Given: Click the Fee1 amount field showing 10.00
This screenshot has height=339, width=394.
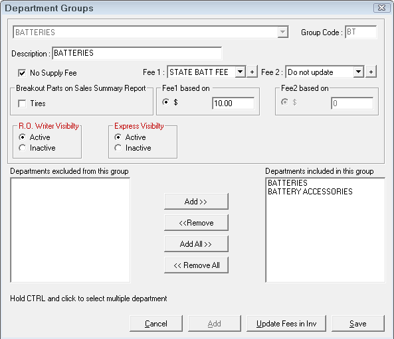Looking at the screenshot, I should [x=233, y=103].
